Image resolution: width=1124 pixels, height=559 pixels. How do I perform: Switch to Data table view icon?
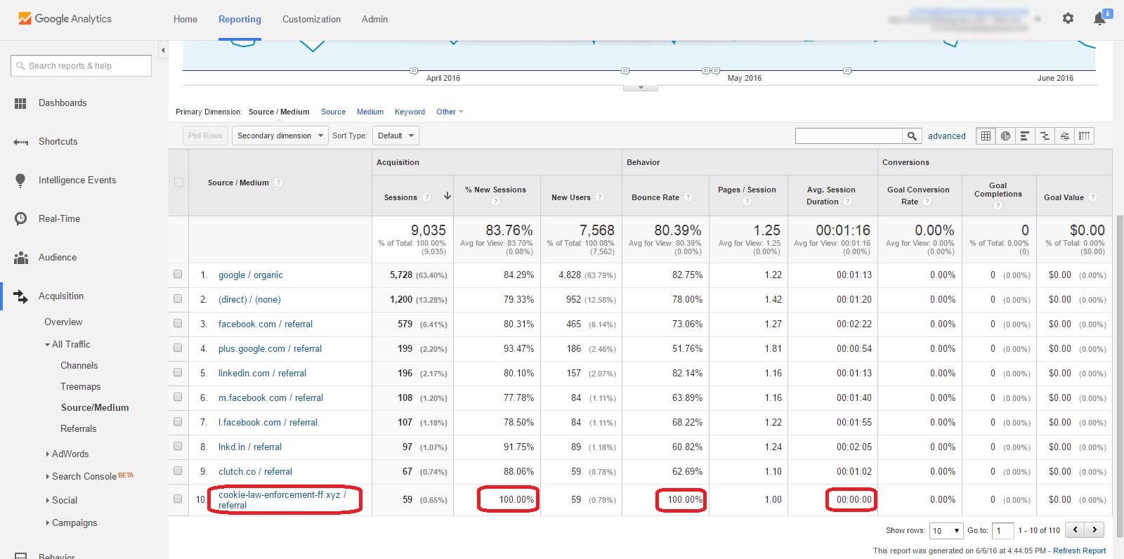click(x=986, y=136)
